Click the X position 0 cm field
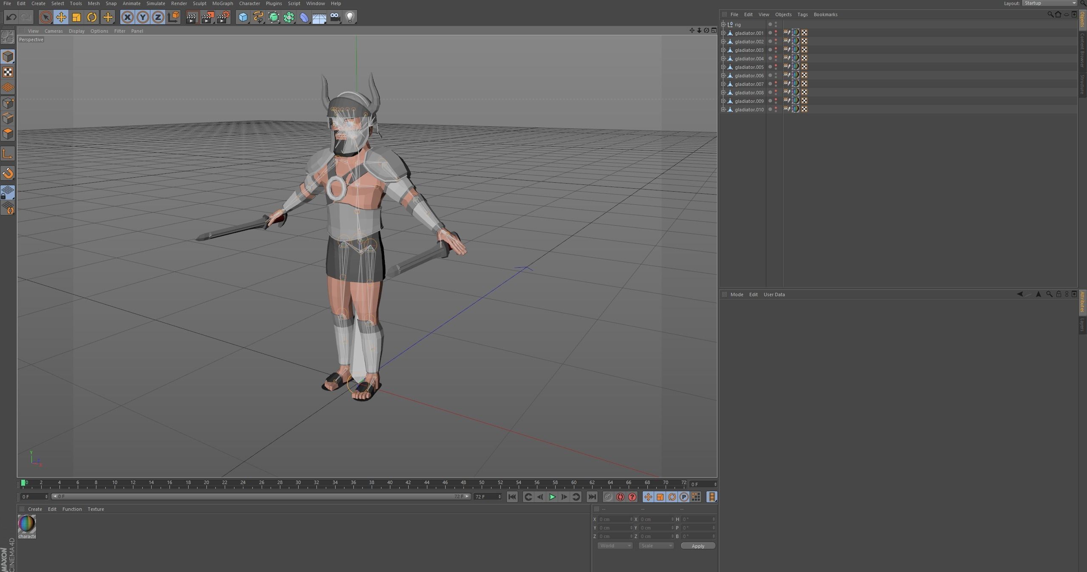 [x=615, y=519]
